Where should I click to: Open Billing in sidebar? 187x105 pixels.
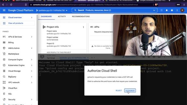pos(11,43)
